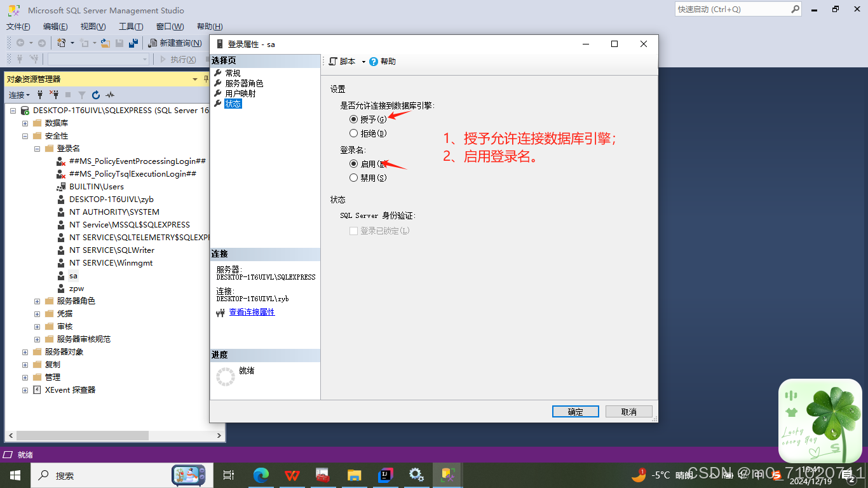Open the 编辑 menu
This screenshot has height=488, width=868.
point(55,27)
